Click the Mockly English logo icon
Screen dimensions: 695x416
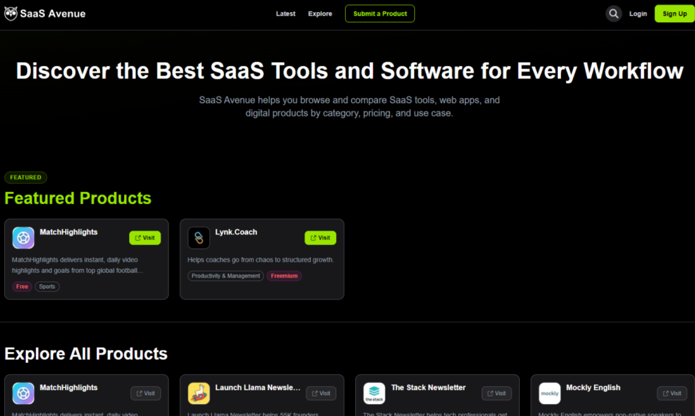549,394
